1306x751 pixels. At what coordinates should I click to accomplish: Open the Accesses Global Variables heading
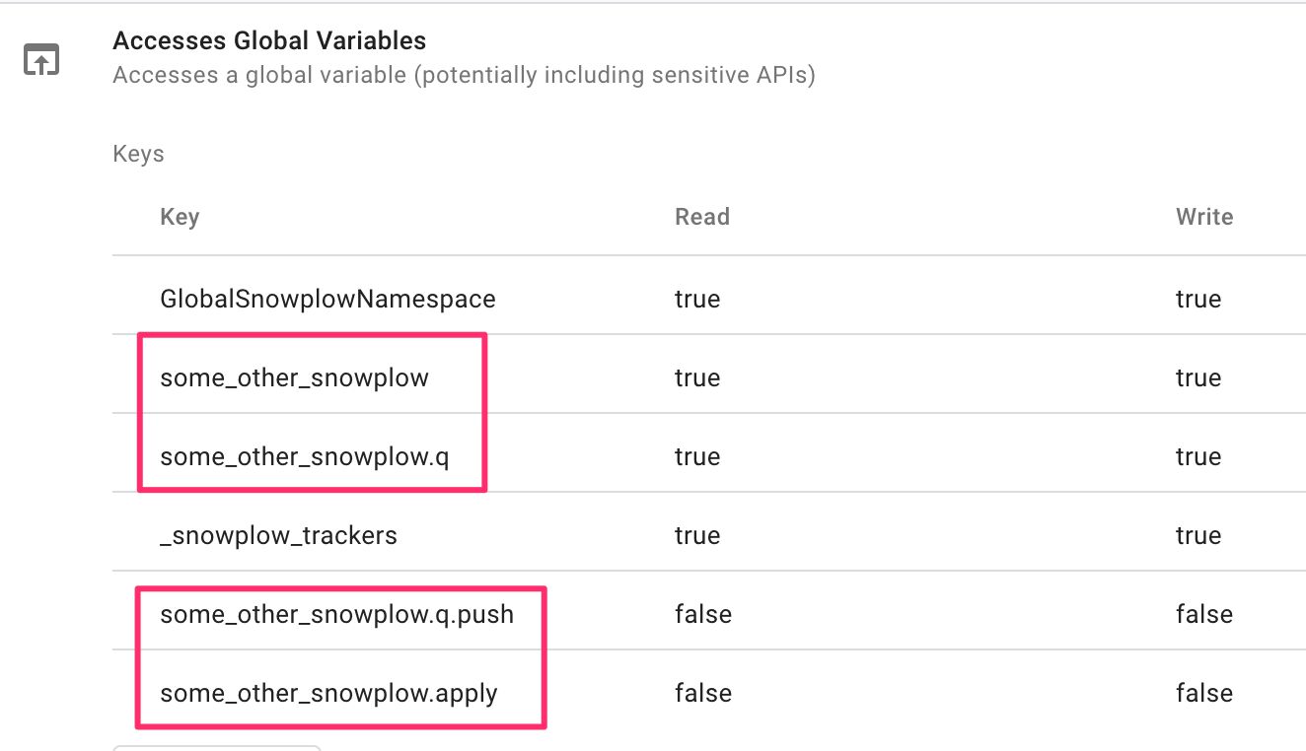point(269,41)
